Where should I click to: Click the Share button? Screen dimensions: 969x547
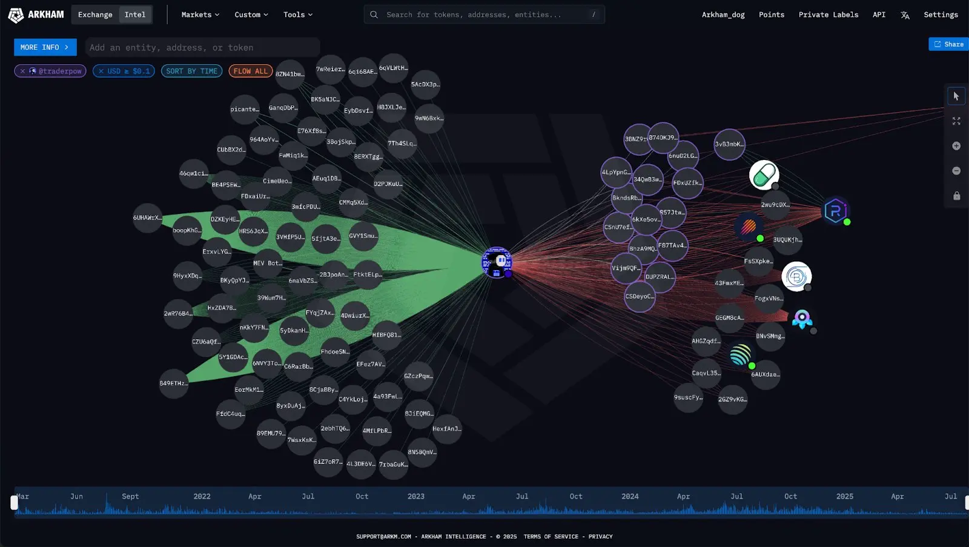coord(948,44)
